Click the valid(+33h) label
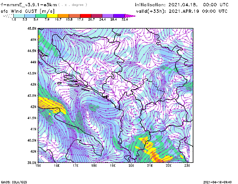Viewport: 238px width, 184px height. pyautogui.click(x=151, y=11)
